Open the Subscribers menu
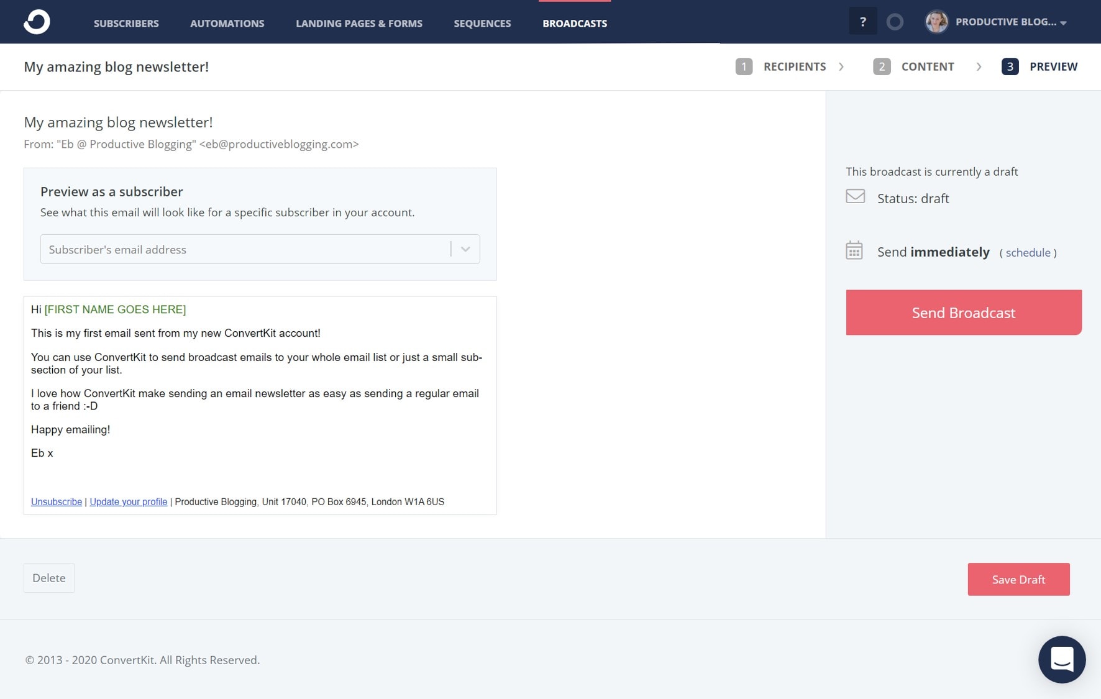This screenshot has width=1101, height=699. [126, 23]
